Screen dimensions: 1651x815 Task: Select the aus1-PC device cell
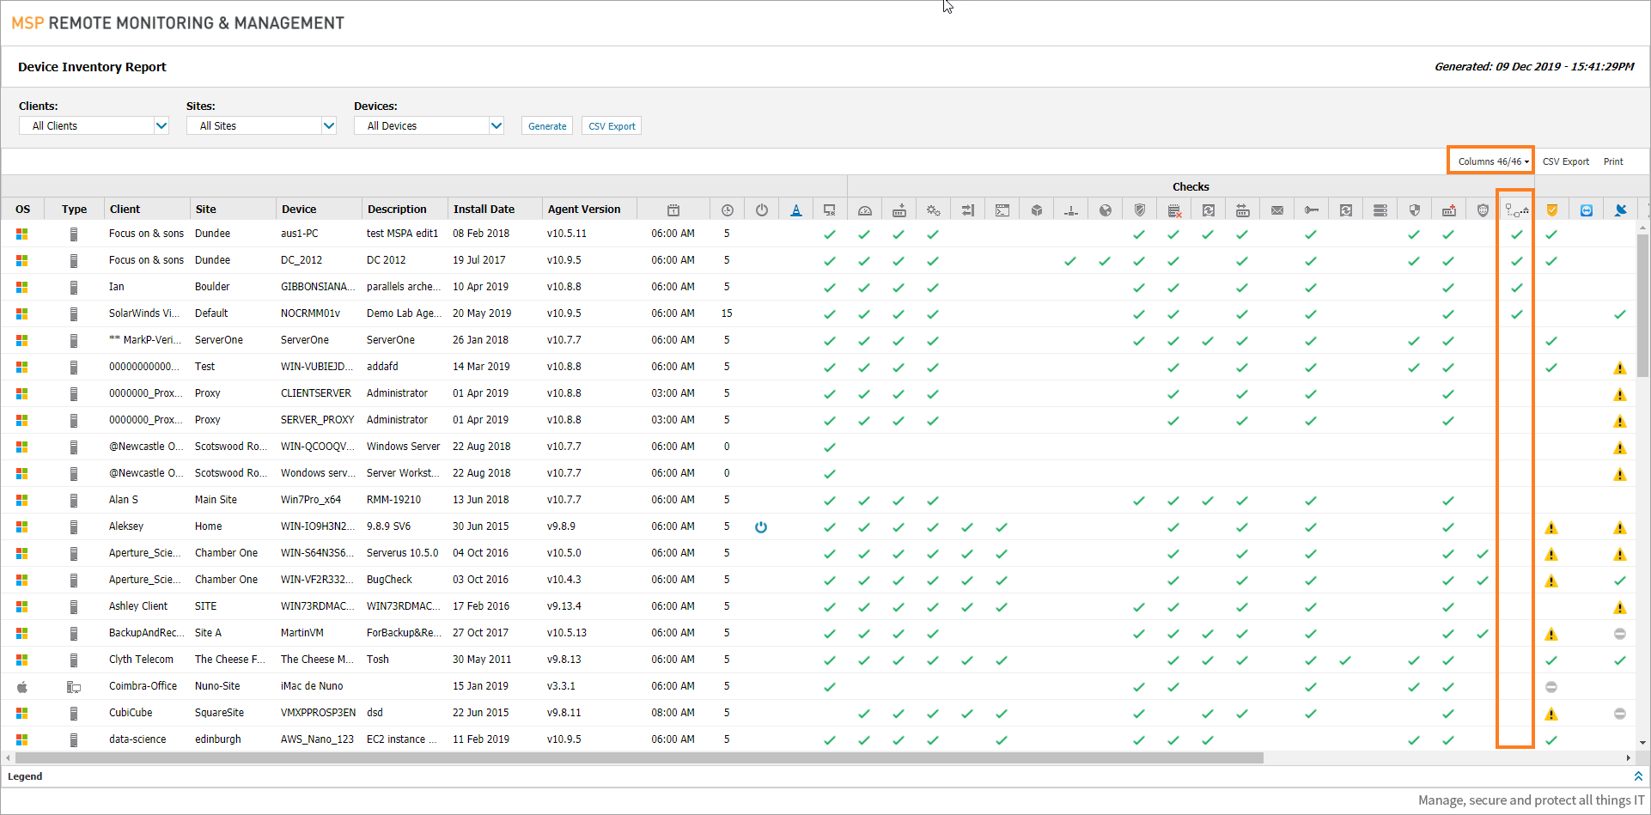319,234
